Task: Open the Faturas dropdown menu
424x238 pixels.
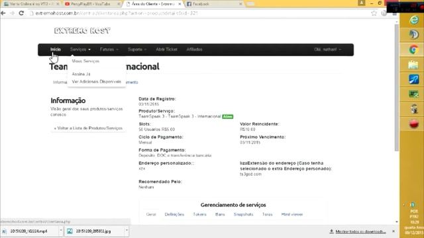Action: click(x=109, y=50)
